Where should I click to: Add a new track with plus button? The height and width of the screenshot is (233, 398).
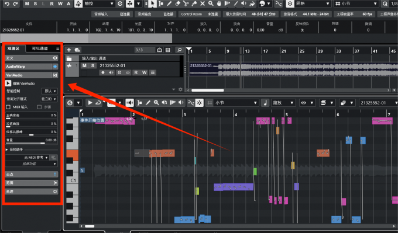click(x=69, y=50)
